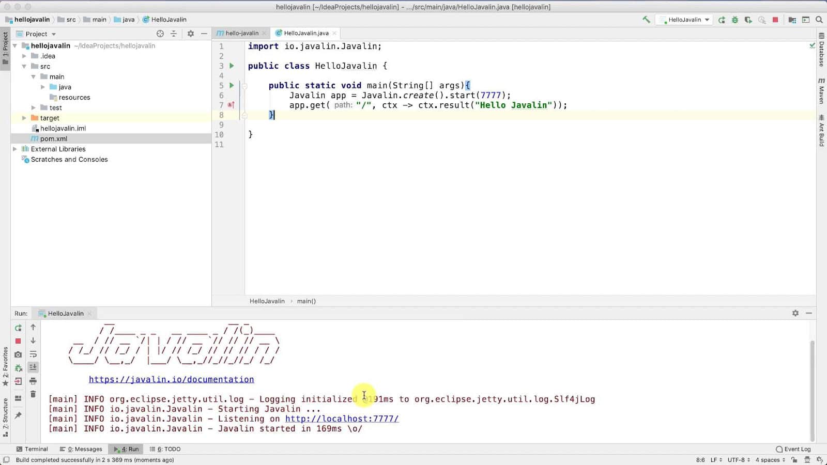The image size is (827, 465).
Task: Click the trash icon to clear console output
Action: (33, 394)
